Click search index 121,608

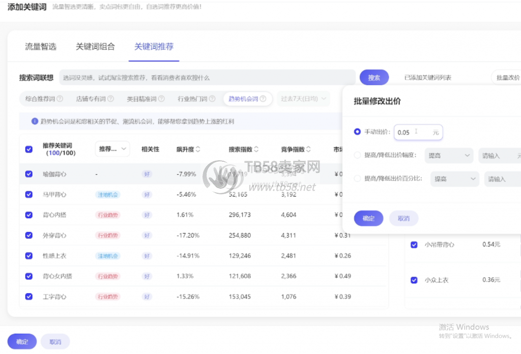coord(240,276)
